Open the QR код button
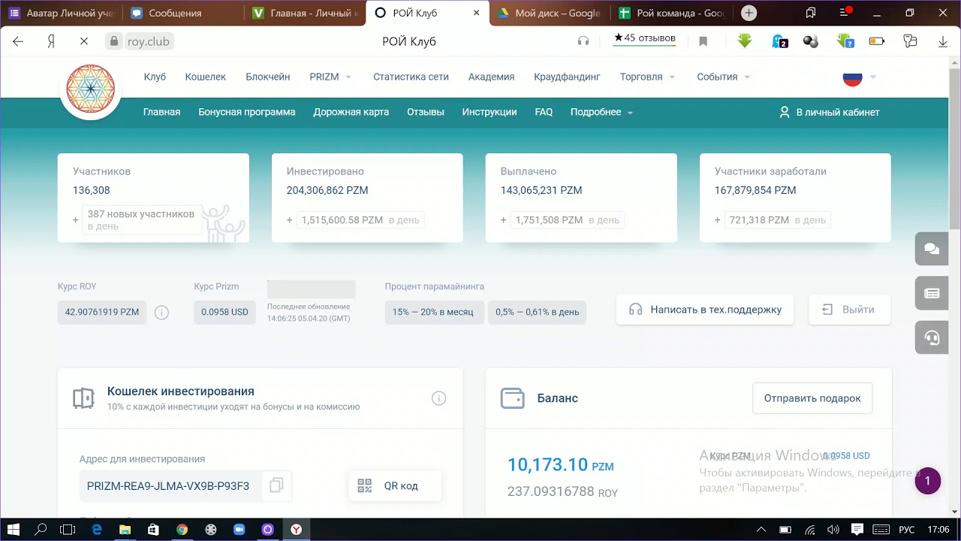 [396, 485]
